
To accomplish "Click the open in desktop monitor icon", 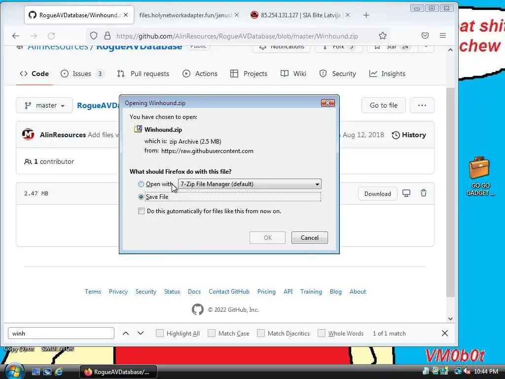I will (406, 193).
